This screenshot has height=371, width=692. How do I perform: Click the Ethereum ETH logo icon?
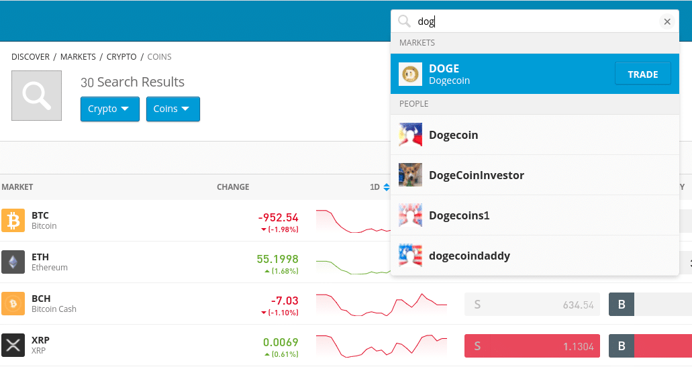(13, 262)
